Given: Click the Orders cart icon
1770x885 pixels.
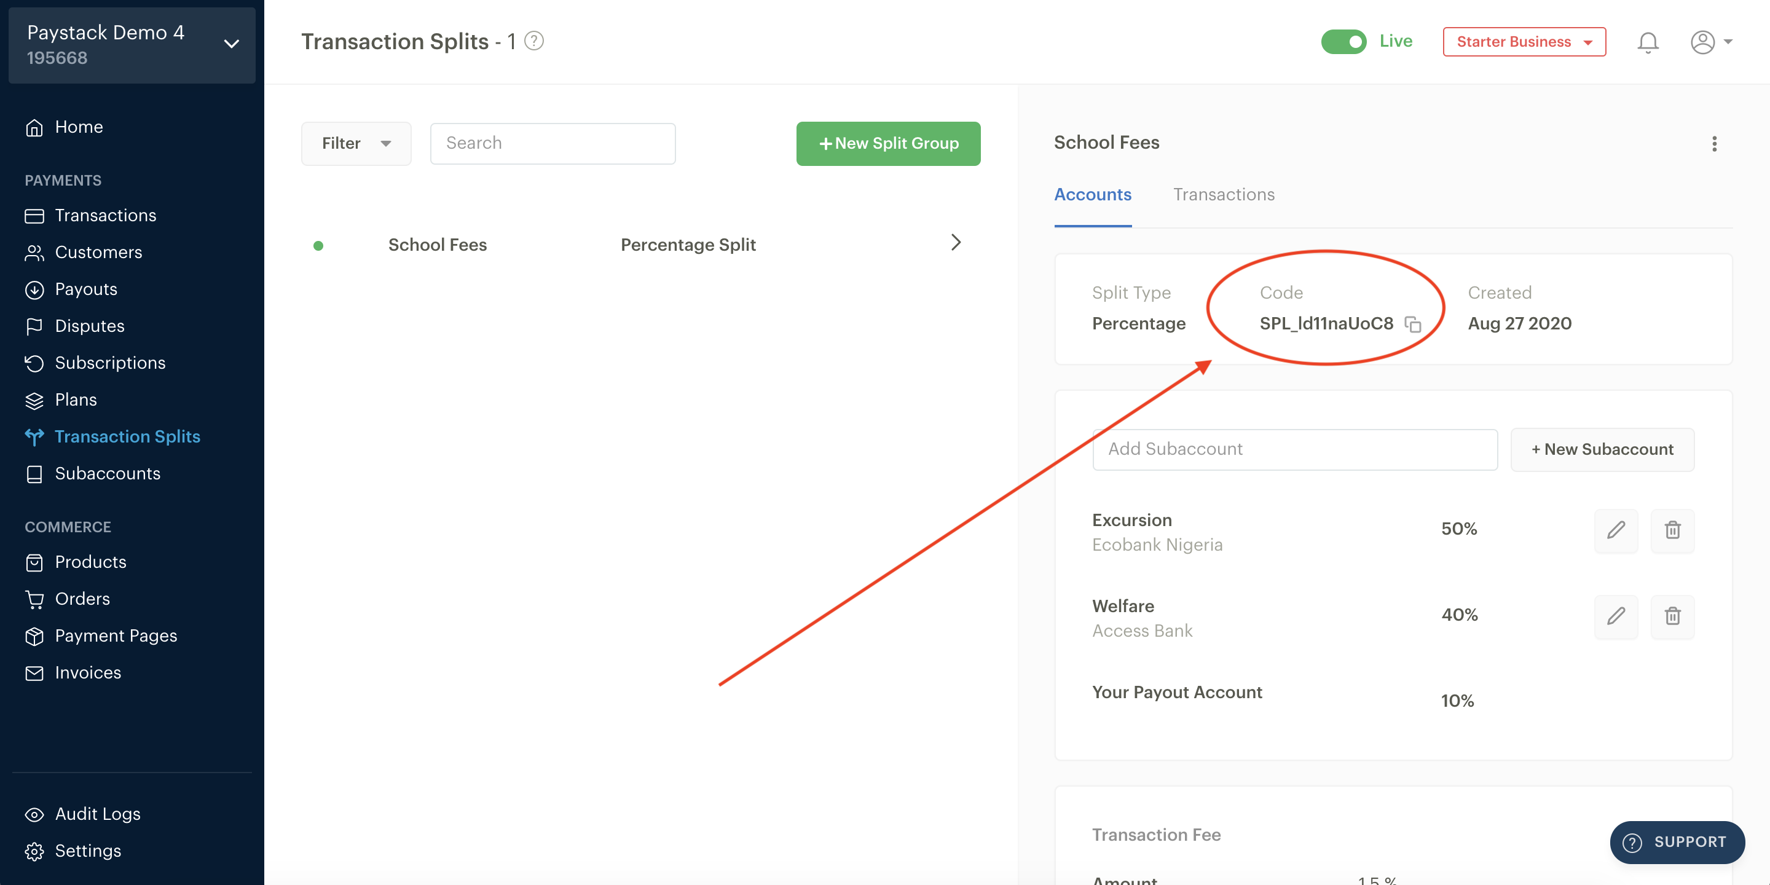Looking at the screenshot, I should tap(34, 599).
